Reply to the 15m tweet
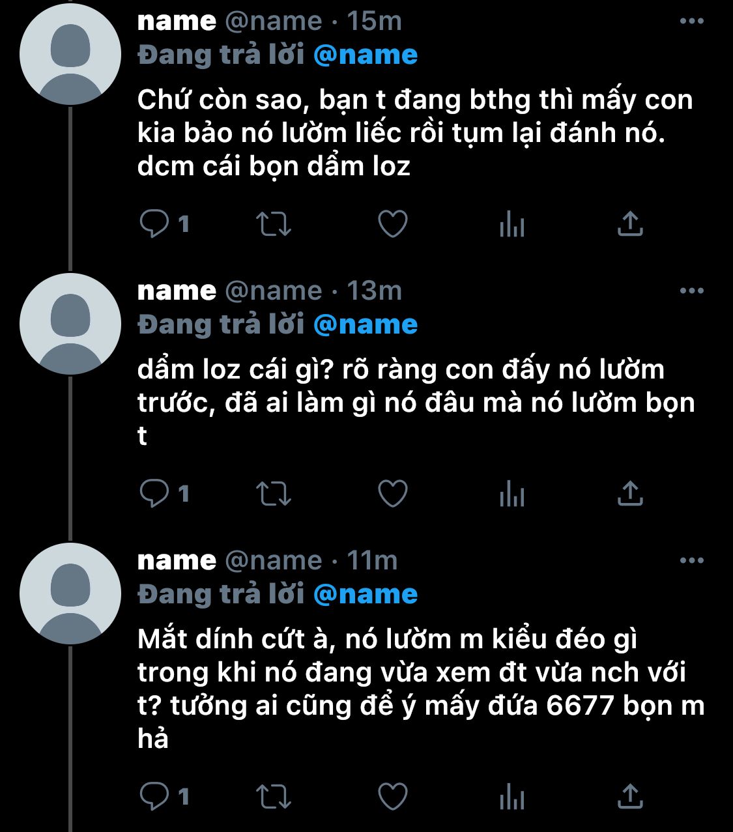This screenshot has height=832, width=733. click(155, 224)
